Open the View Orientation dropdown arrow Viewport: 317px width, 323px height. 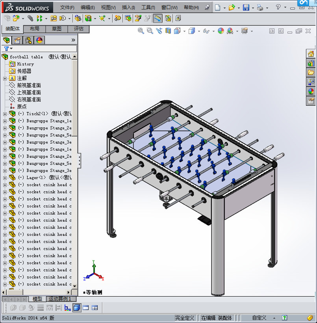tap(184, 31)
